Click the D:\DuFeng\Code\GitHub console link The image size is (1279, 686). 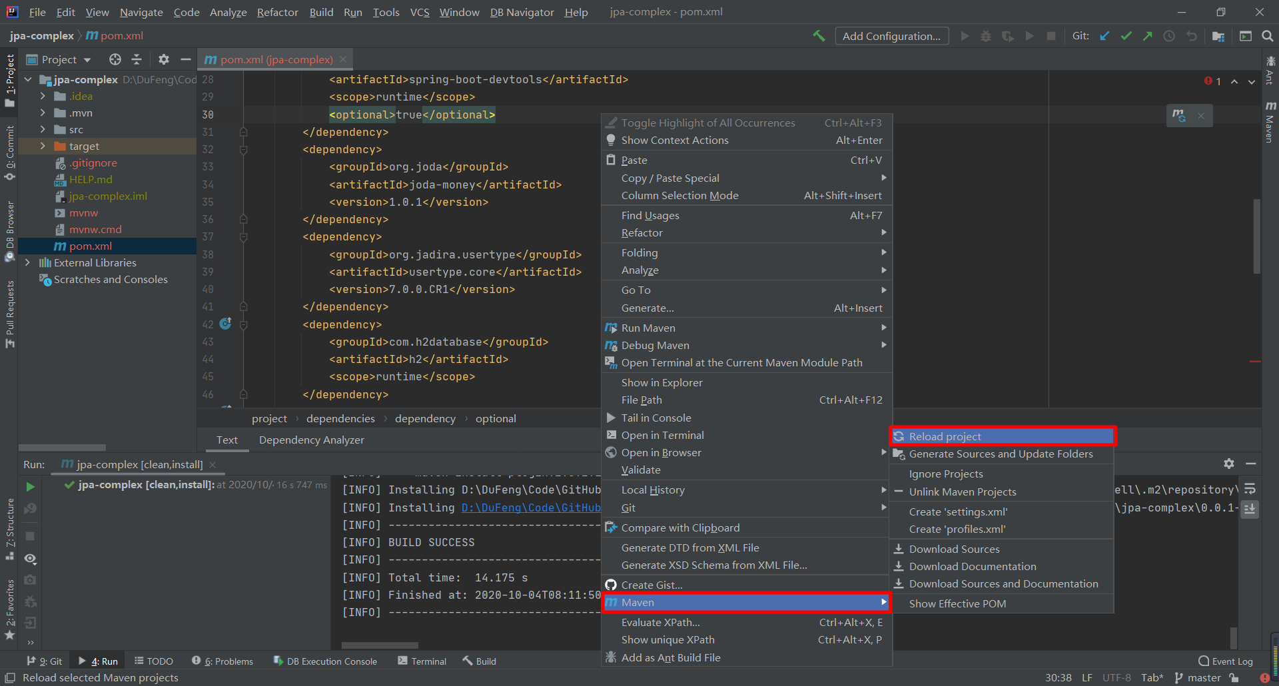[531, 508]
